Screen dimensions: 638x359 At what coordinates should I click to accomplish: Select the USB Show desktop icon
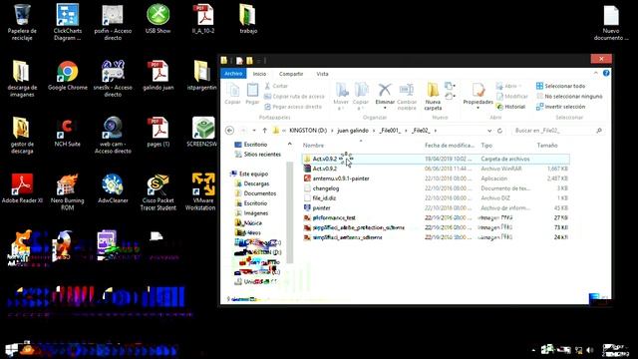[158, 19]
